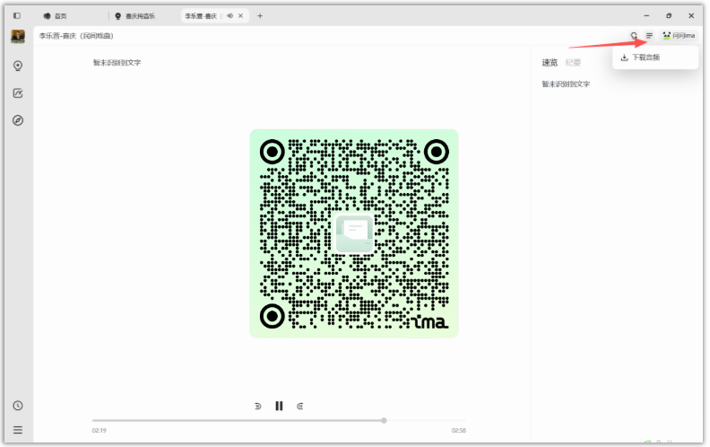Image resolution: width=710 pixels, height=447 pixels.
Task: Mute the speaker icon on active tab
Action: pos(230,16)
